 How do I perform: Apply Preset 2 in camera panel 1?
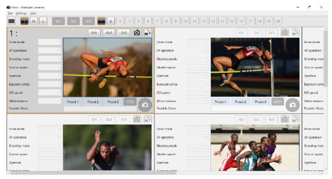[93, 102]
